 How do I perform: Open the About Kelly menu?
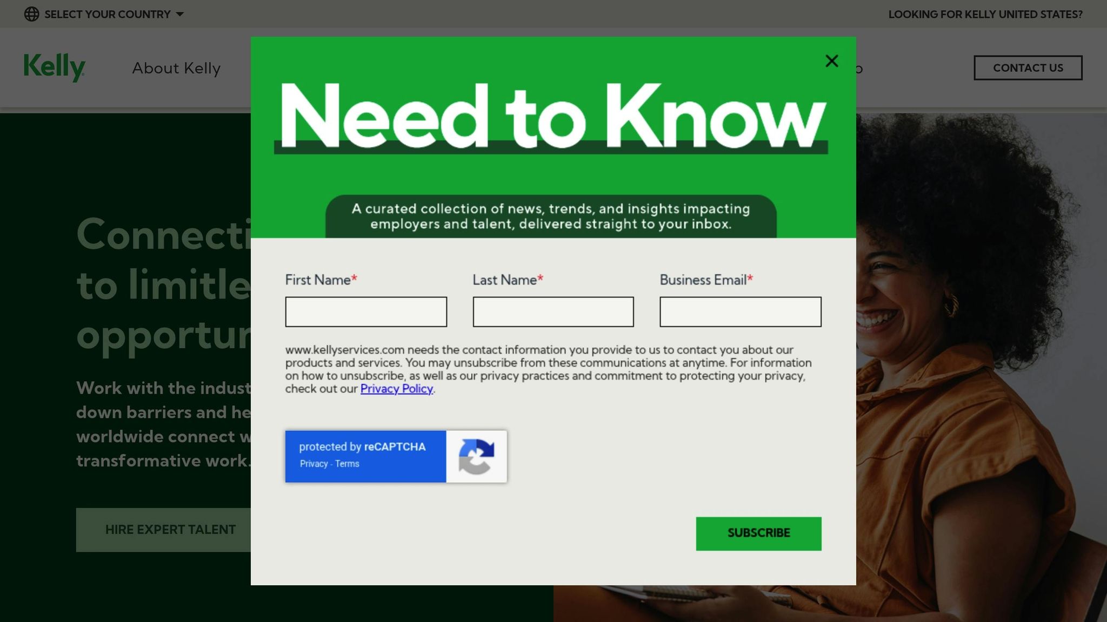click(177, 68)
